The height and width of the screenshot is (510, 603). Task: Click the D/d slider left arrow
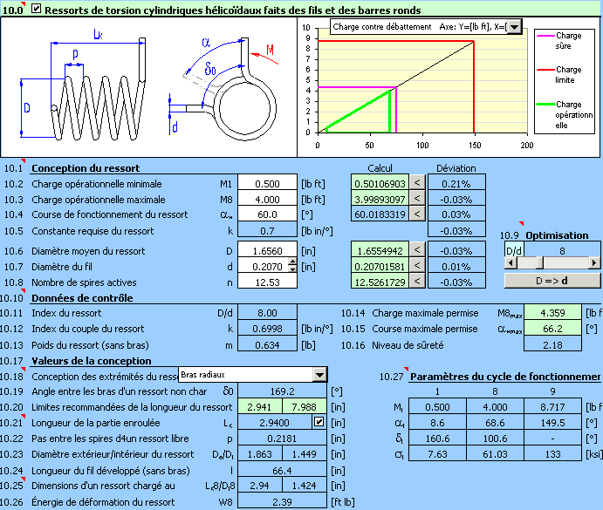coord(510,263)
